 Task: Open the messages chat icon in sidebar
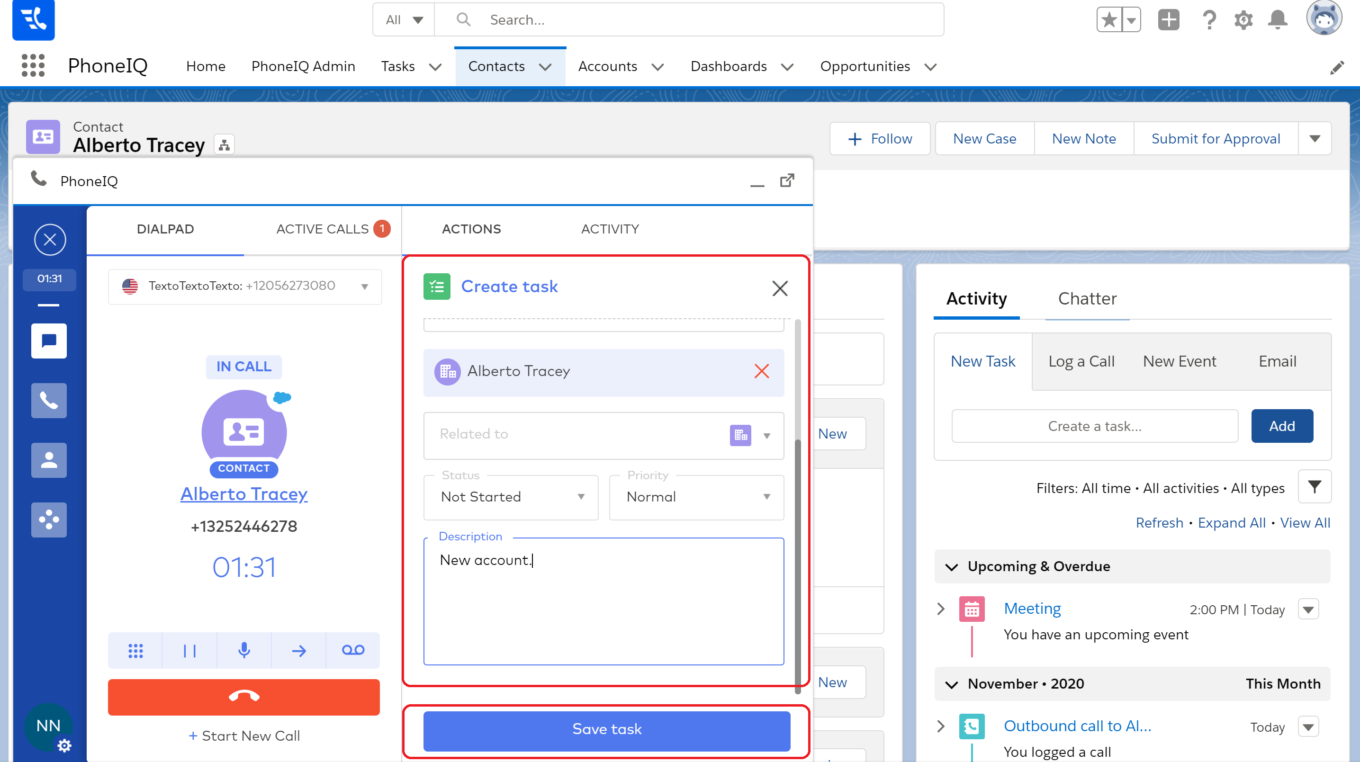click(x=49, y=341)
